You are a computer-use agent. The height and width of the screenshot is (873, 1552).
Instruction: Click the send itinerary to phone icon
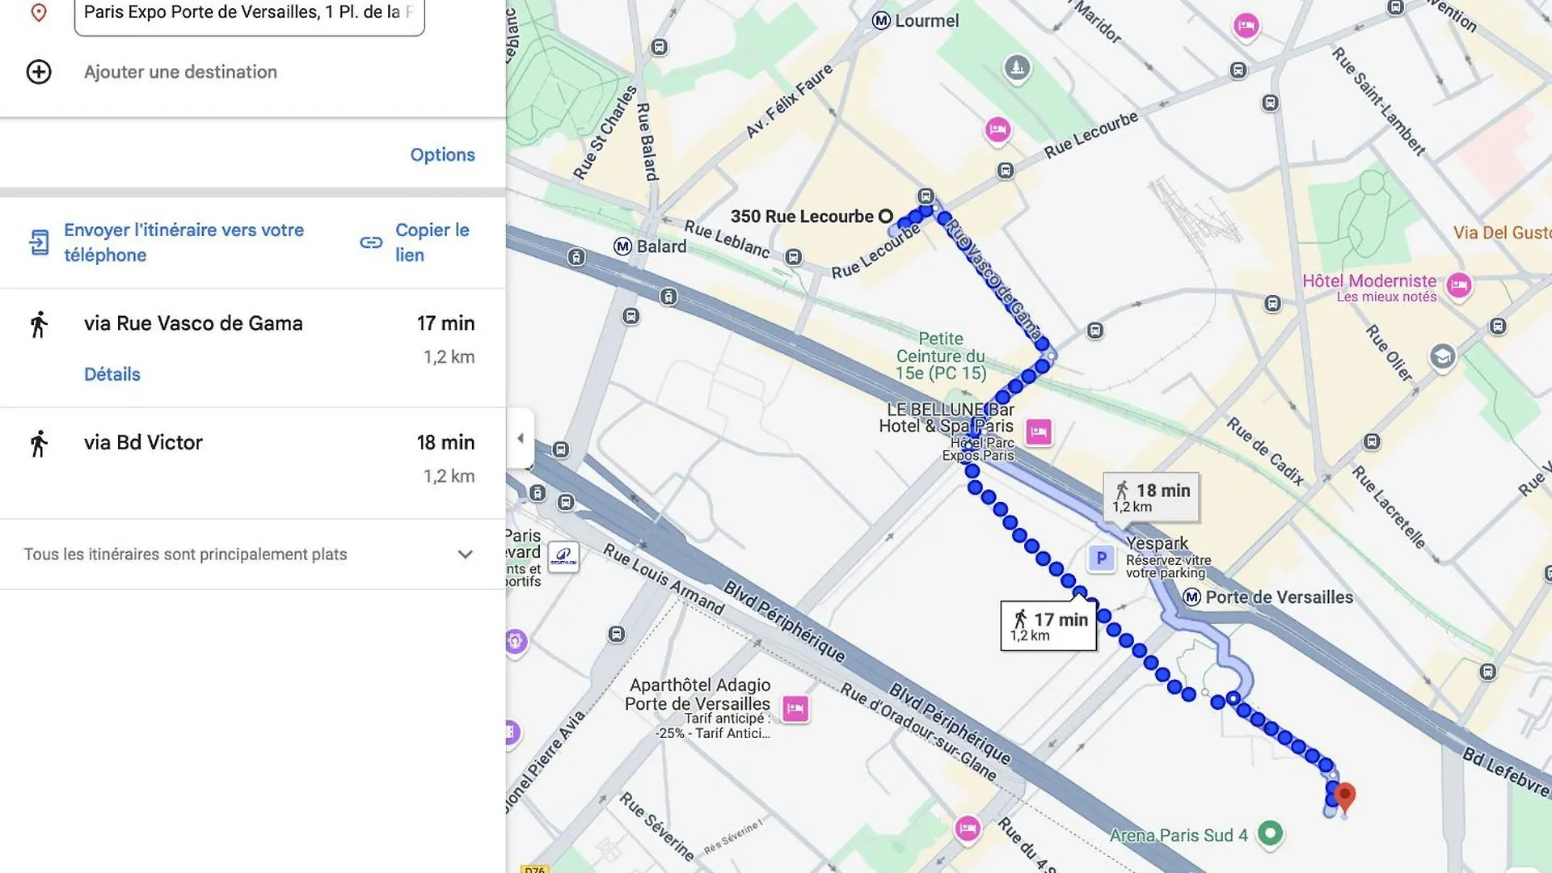pyautogui.click(x=39, y=242)
